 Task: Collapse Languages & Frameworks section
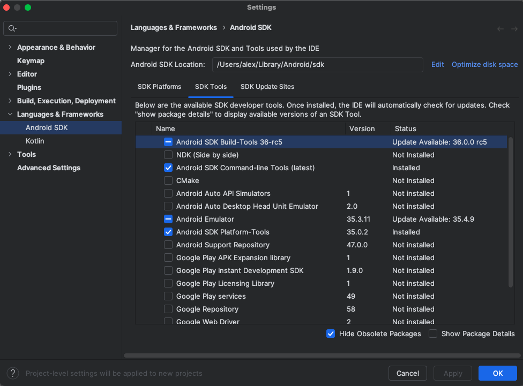pyautogui.click(x=10, y=115)
